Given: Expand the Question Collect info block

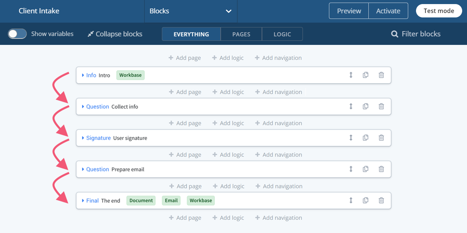Looking at the screenshot, I should point(83,106).
